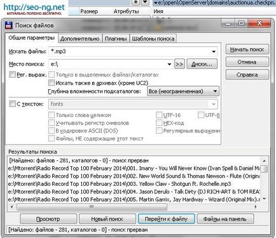Open the Плагины tab
The height and width of the screenshot is (238, 276).
[x=116, y=39]
